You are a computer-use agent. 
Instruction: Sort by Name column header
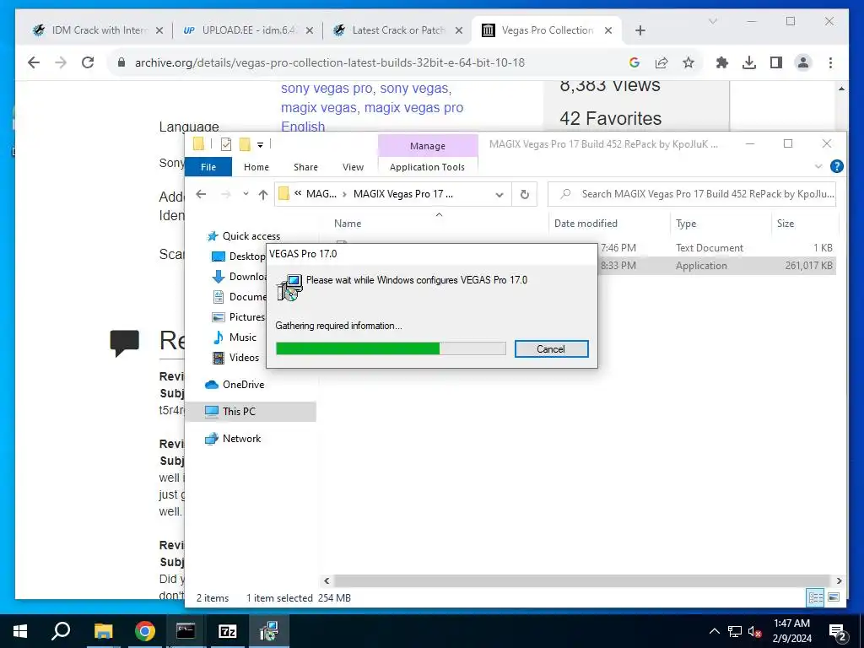point(348,224)
